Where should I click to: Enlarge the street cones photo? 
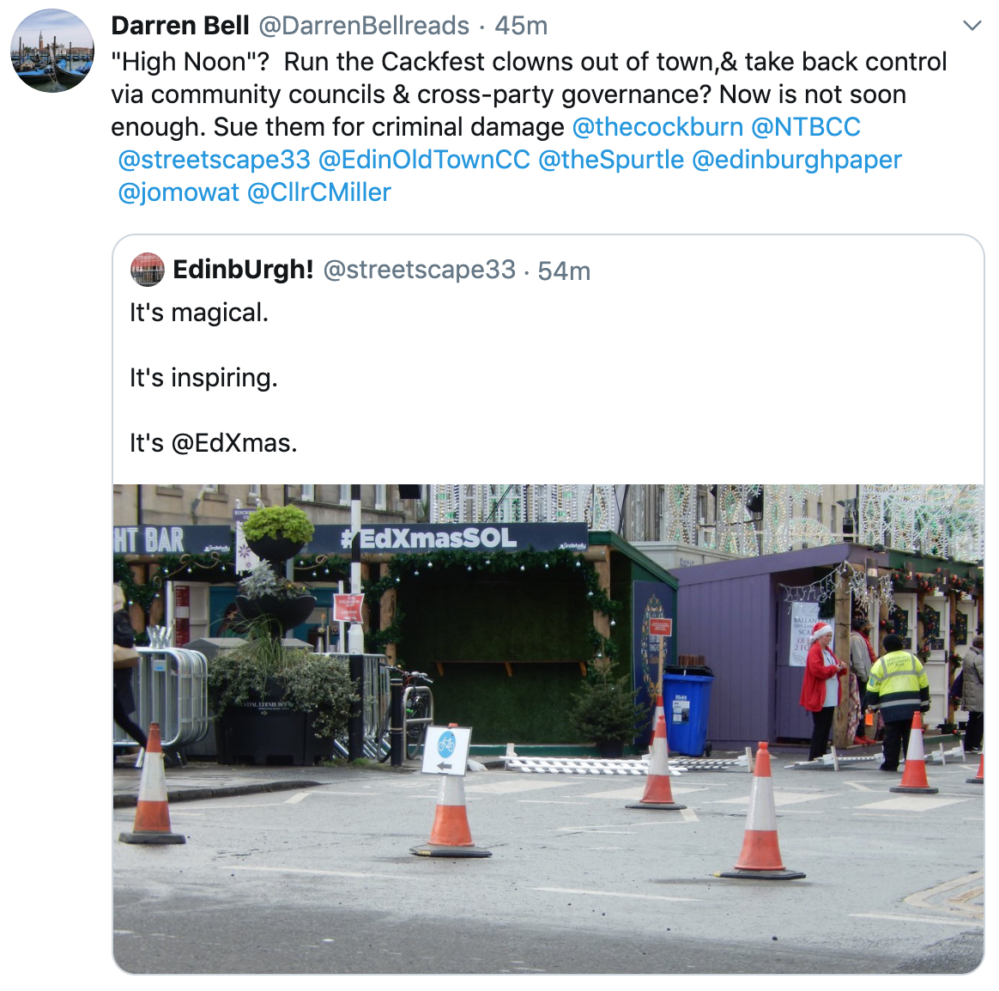[548, 728]
